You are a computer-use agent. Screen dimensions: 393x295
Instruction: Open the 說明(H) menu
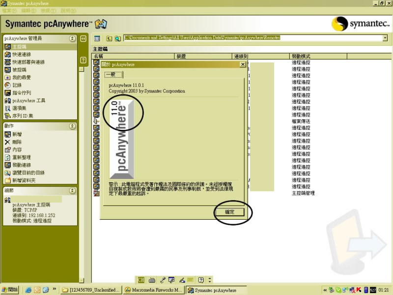(x=68, y=11)
